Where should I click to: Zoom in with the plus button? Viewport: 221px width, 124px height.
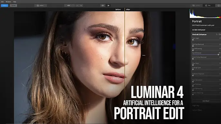point(81,5)
